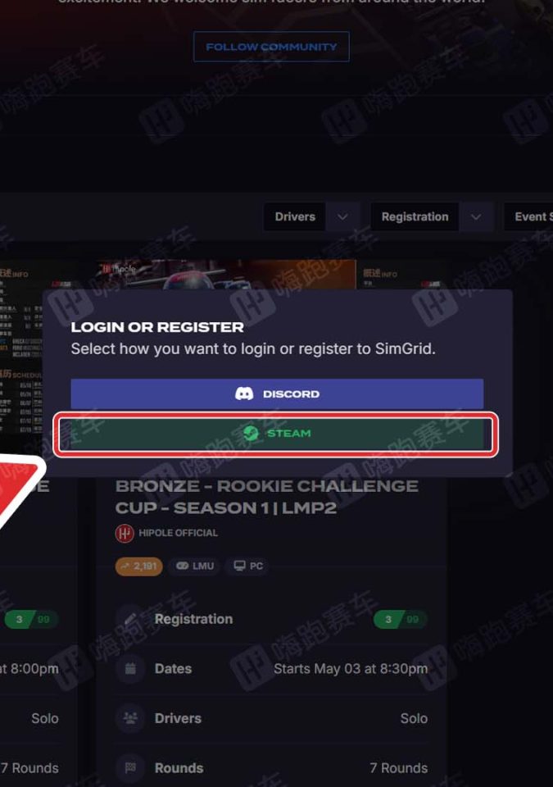Click the calendar icon beside Dates
Screen dimensions: 553x787
[130, 669]
